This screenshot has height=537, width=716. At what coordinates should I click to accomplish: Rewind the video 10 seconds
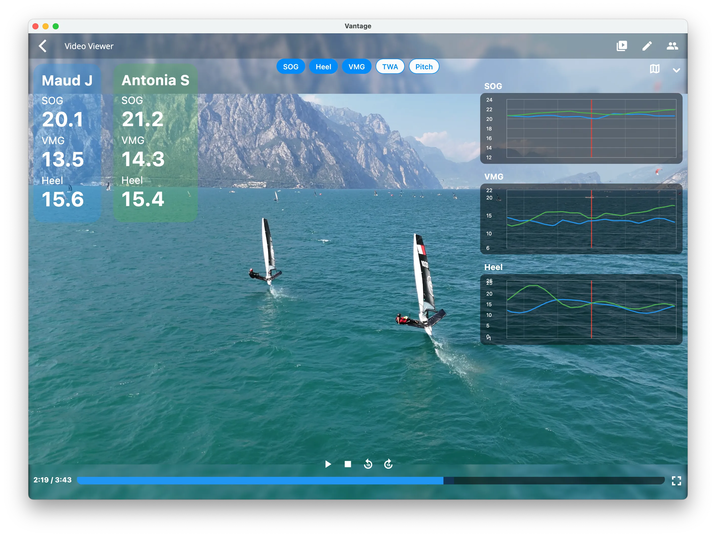pos(368,464)
